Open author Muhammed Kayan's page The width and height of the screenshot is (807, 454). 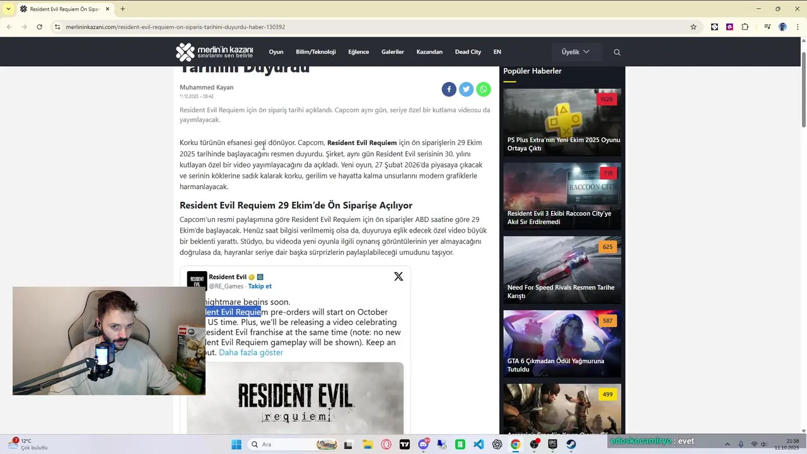(206, 87)
